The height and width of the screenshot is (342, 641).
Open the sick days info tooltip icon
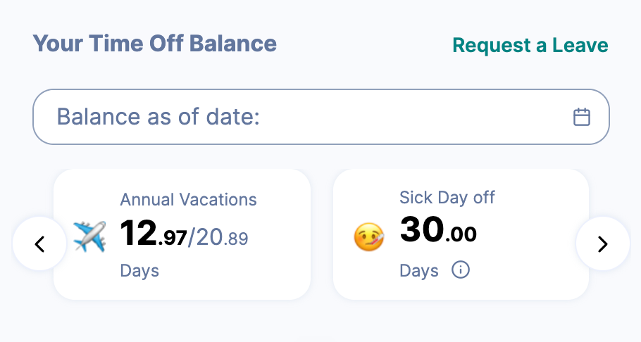point(460,270)
